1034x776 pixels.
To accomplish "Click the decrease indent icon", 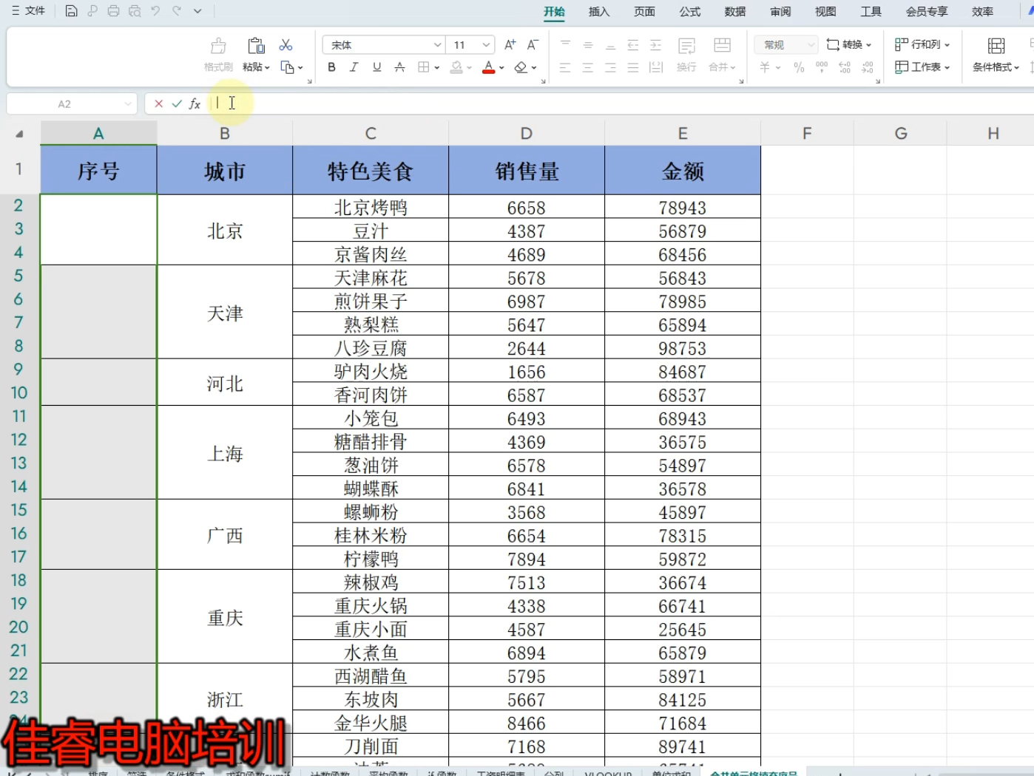I will [x=633, y=45].
